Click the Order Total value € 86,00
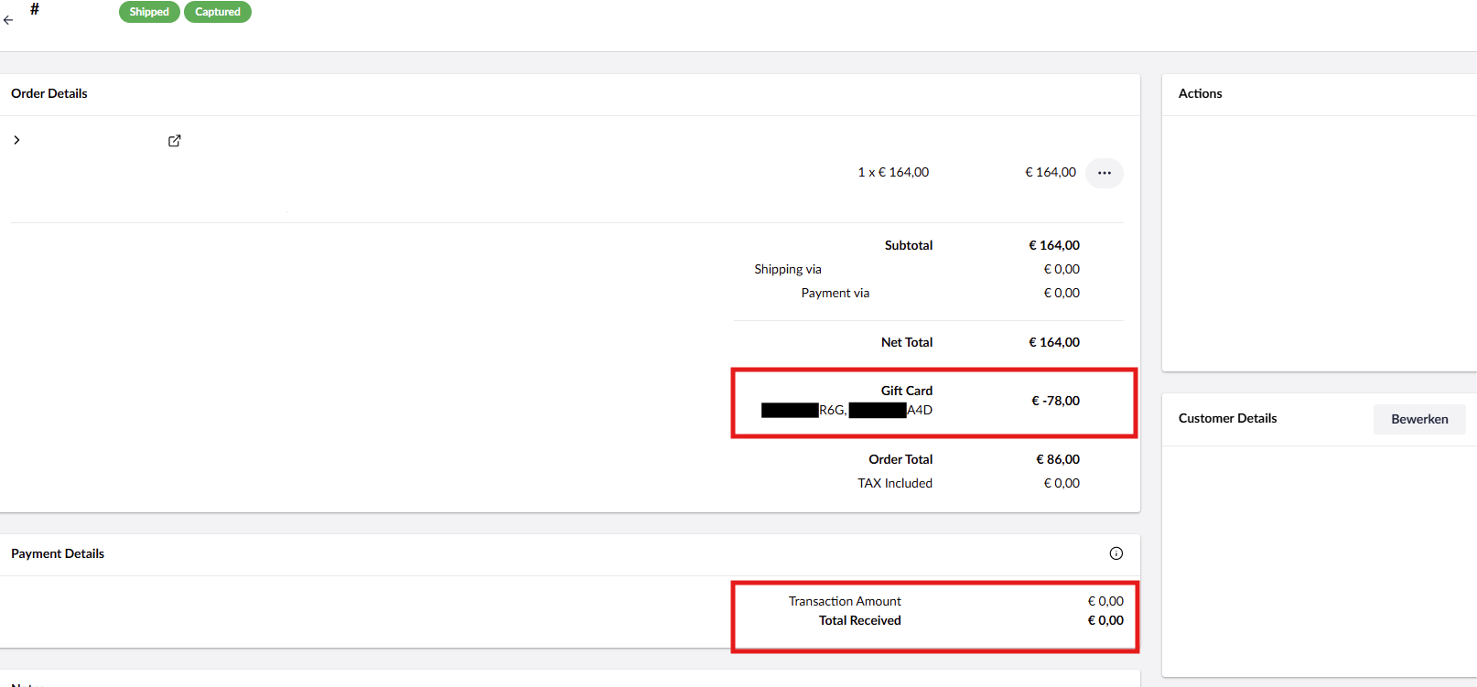 [x=1057, y=459]
